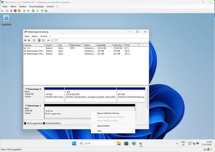Open the Microsoft Store taskbar icon
Viewport: 215px width, 152px height.
tap(126, 143)
